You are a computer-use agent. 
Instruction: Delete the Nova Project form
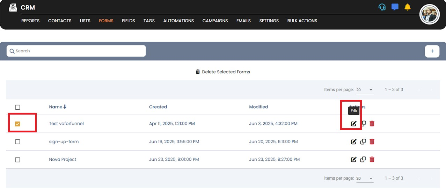tap(372, 160)
